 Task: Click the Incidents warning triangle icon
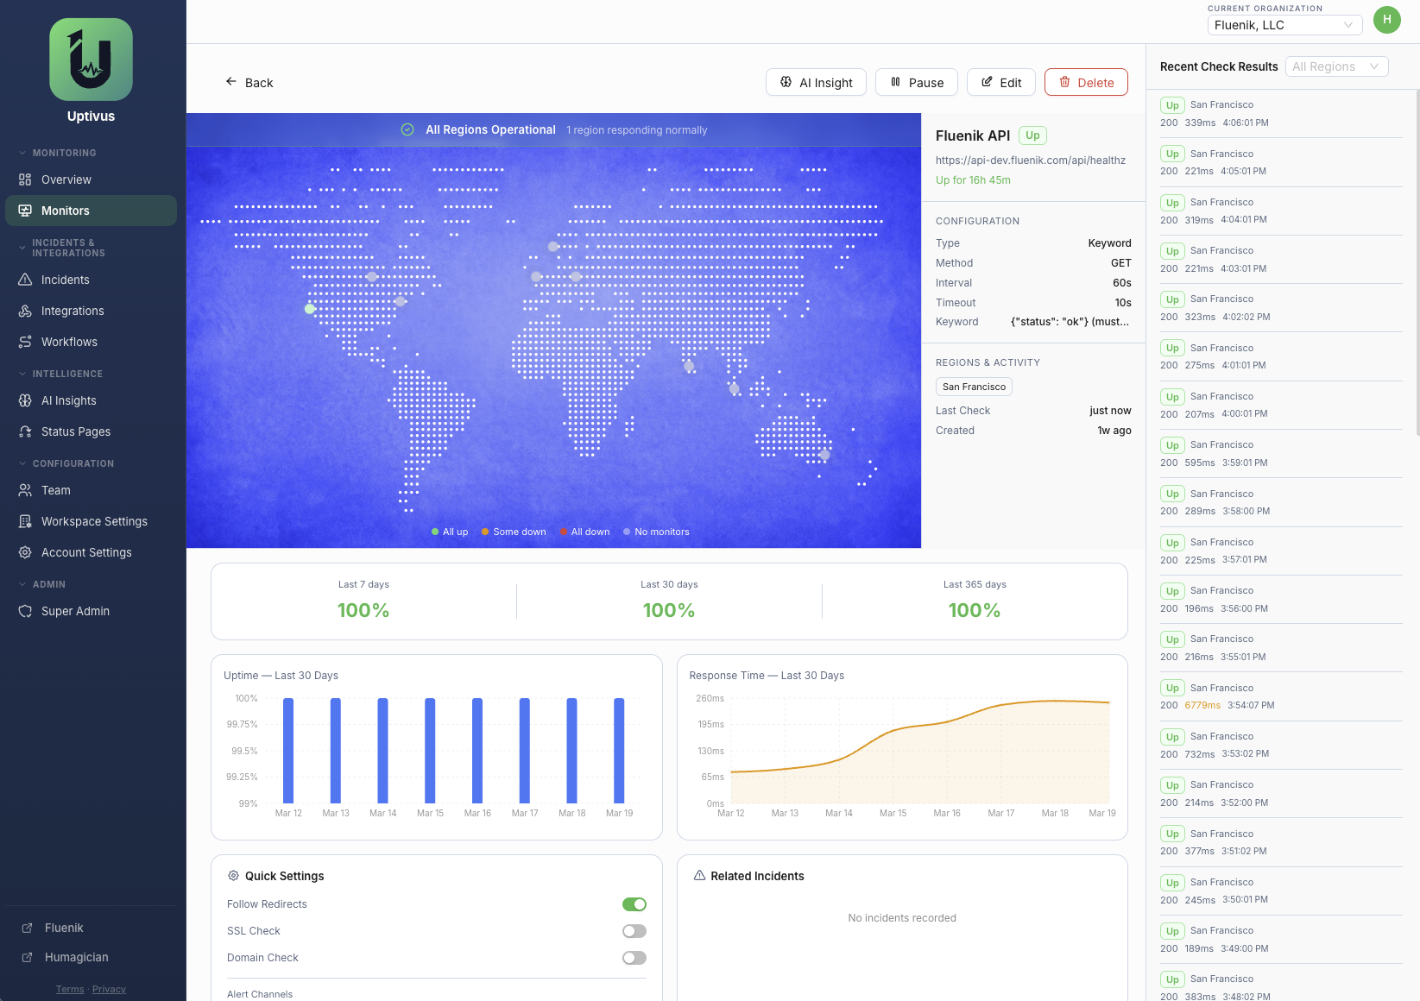pyautogui.click(x=25, y=280)
